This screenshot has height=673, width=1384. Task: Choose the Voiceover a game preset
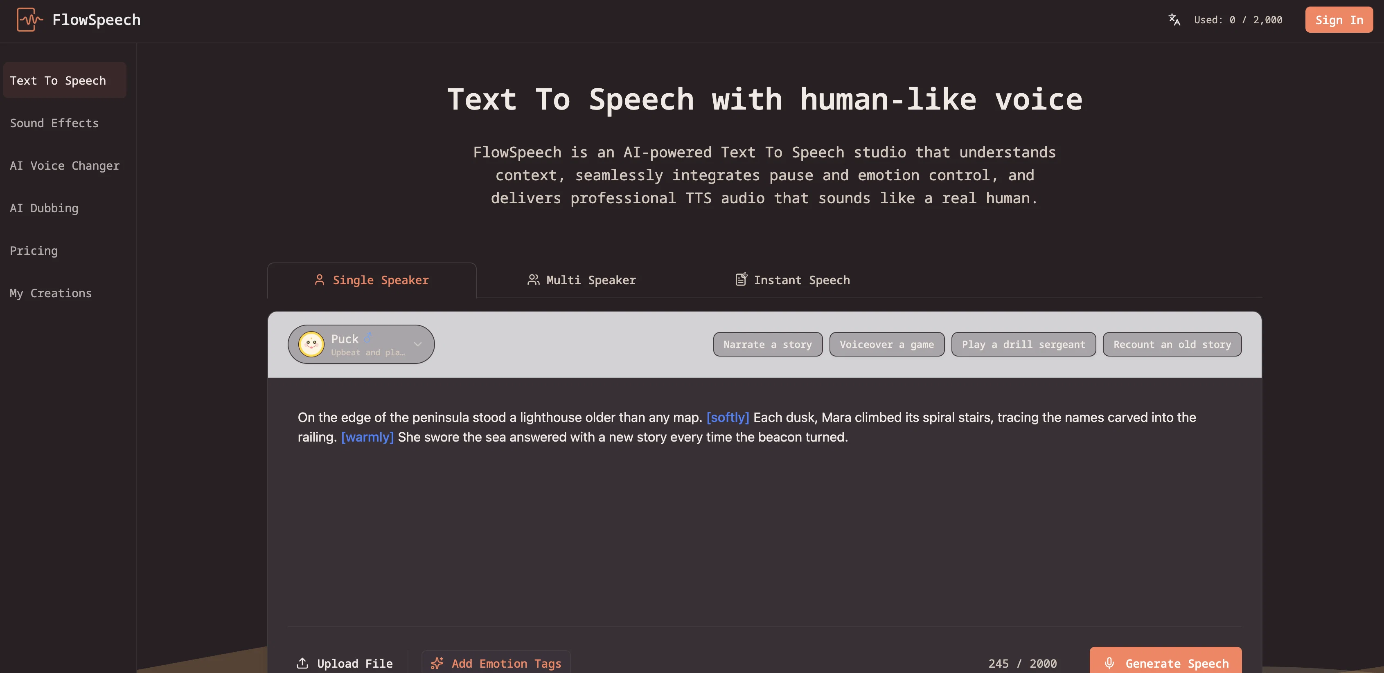click(x=886, y=344)
